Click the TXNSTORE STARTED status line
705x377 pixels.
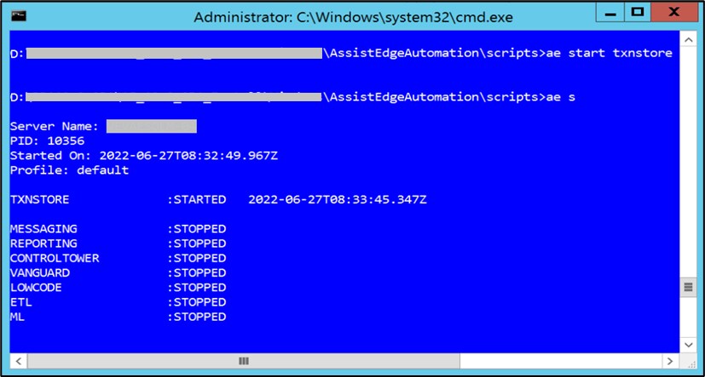pos(218,200)
